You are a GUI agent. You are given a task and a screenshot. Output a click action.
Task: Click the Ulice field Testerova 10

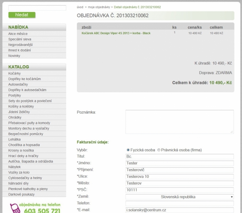tap(180, 176)
